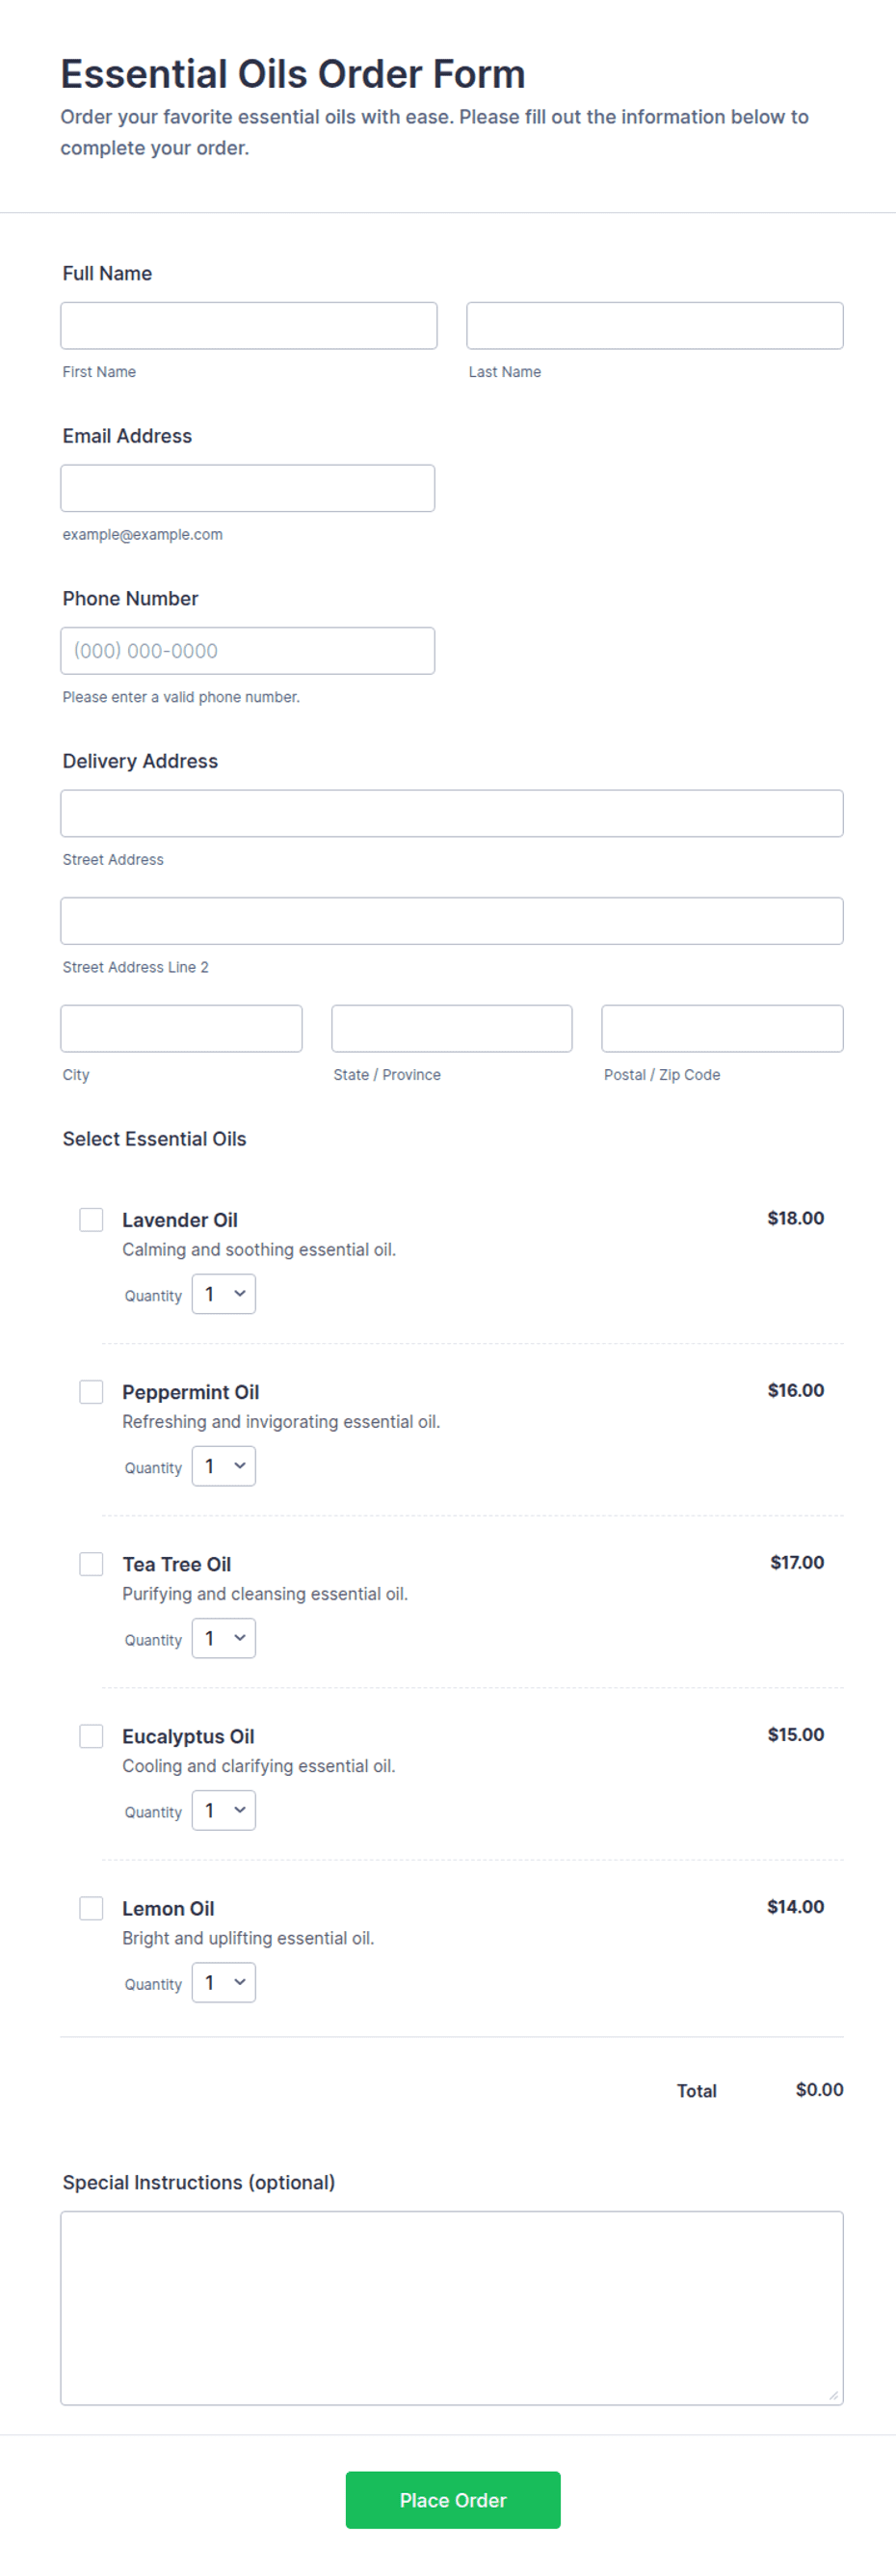Click the Phone Number field

pyautogui.click(x=248, y=651)
